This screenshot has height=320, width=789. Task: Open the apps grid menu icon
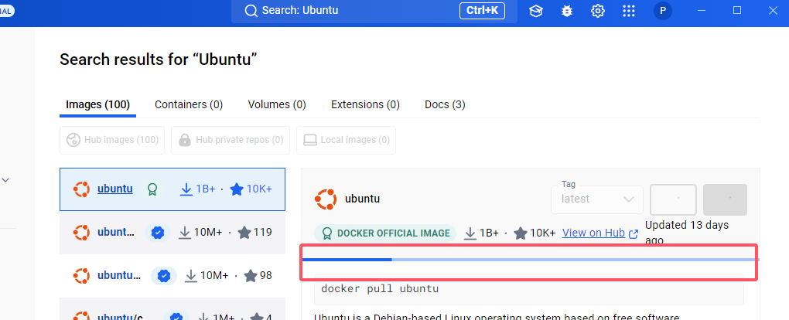pos(629,11)
